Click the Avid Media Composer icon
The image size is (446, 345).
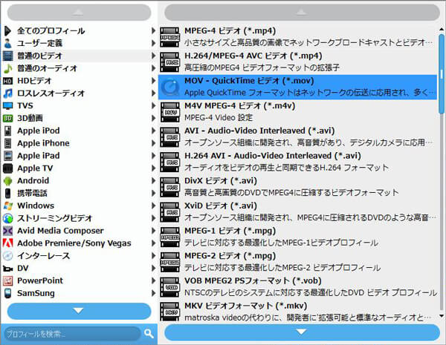pyautogui.click(x=7, y=231)
